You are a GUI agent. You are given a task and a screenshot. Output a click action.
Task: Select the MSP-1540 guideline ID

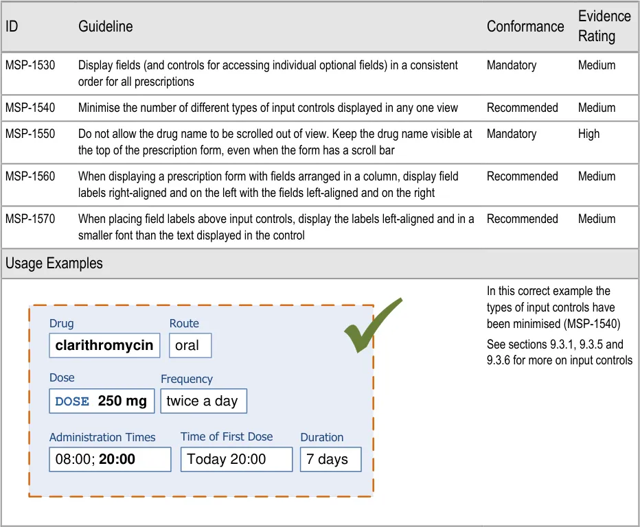30,108
